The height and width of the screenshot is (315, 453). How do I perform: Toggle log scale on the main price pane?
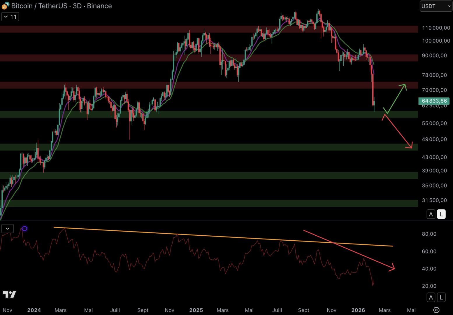[x=441, y=214]
